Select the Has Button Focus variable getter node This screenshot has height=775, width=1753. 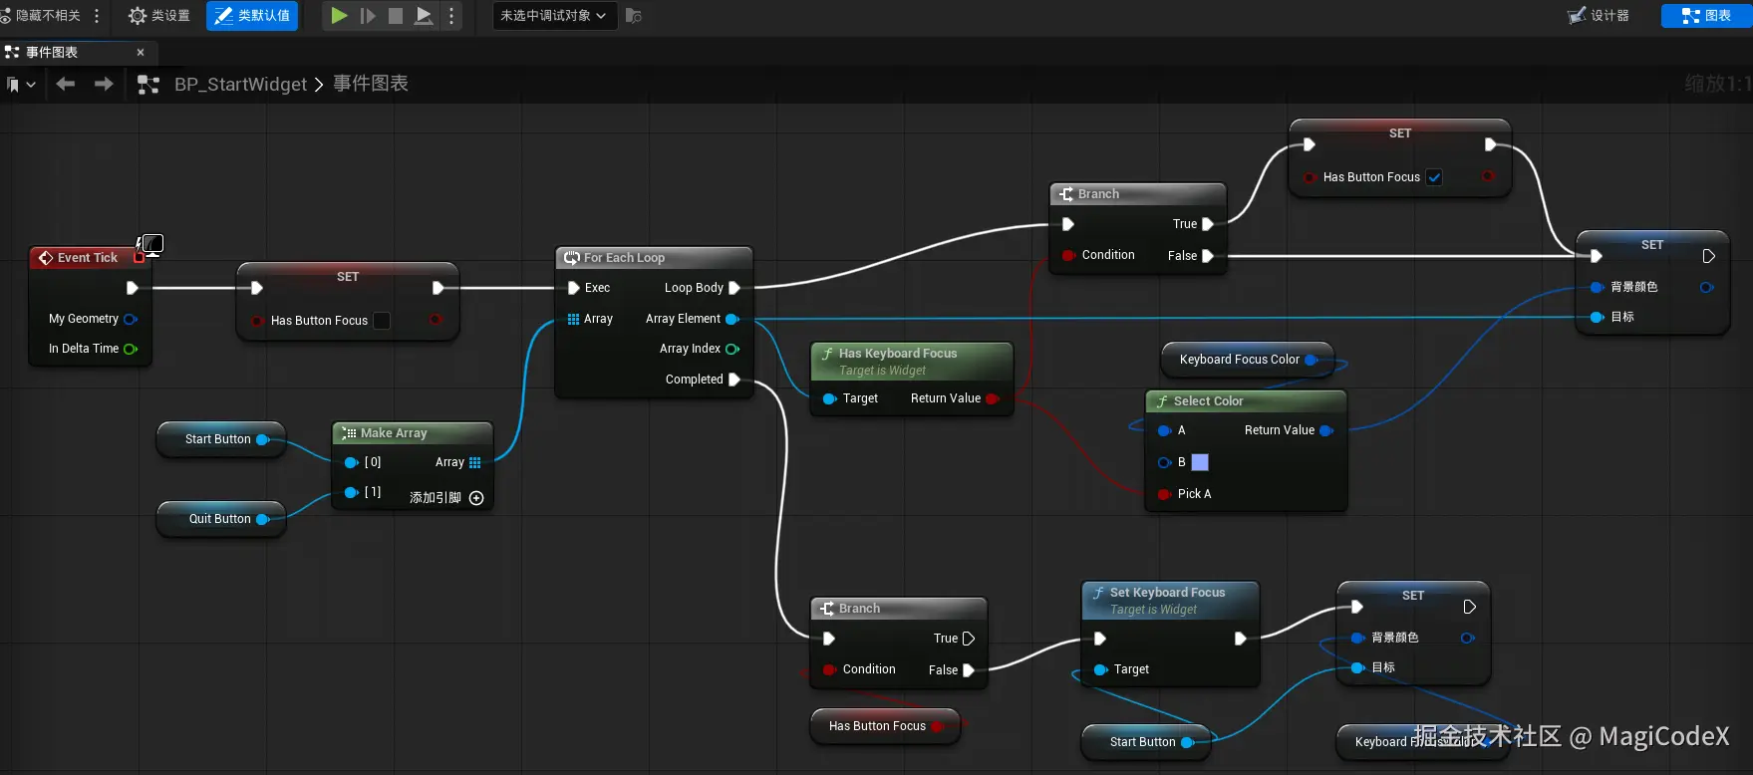[885, 726]
